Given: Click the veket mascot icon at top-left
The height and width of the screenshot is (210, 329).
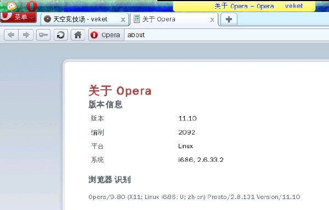Looking at the screenshot, I should click(12, 6).
